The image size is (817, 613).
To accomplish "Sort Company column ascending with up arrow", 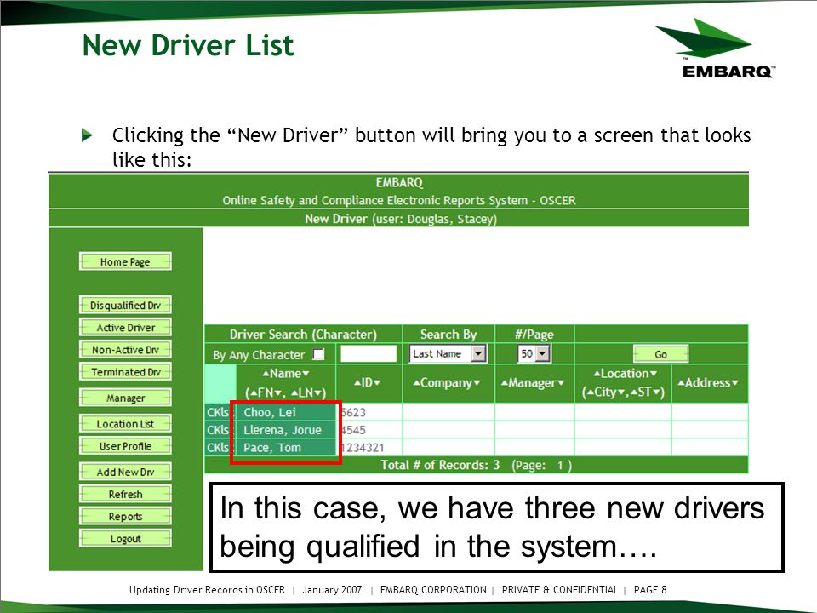I will [x=417, y=382].
